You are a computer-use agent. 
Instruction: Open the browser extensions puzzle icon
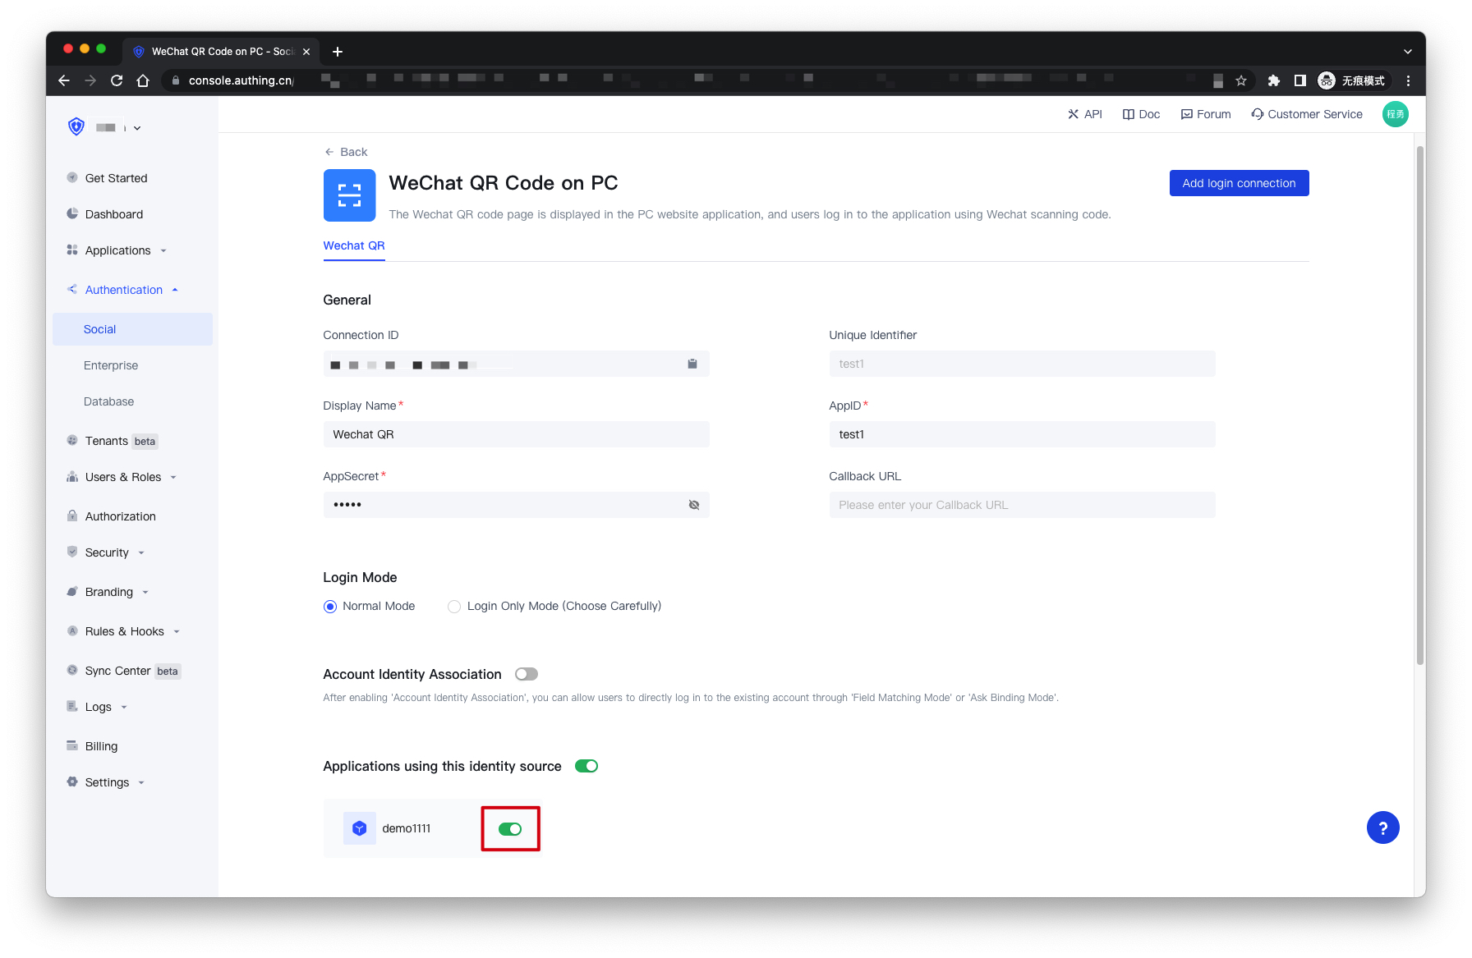[1273, 80]
